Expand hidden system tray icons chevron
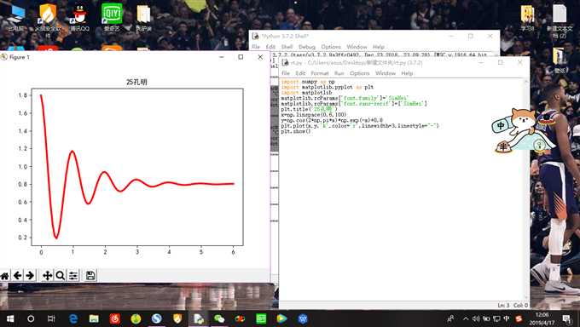The width and height of the screenshot is (580, 327). coord(466,318)
